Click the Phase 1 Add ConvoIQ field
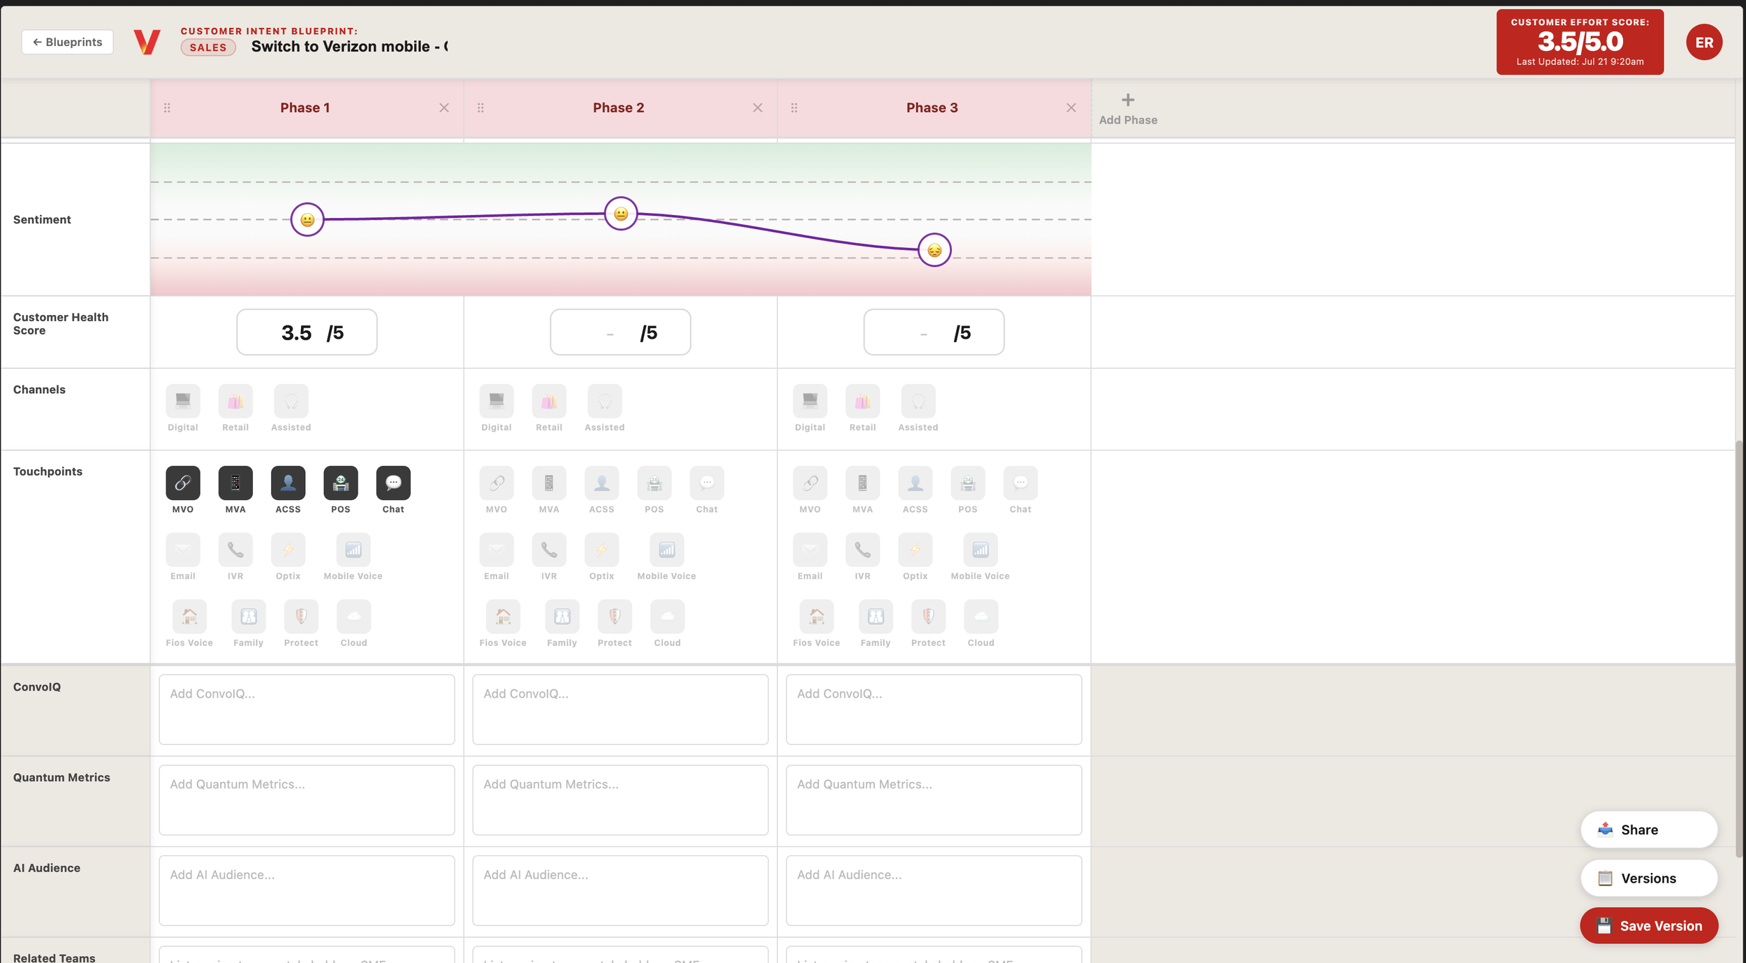 (307, 710)
